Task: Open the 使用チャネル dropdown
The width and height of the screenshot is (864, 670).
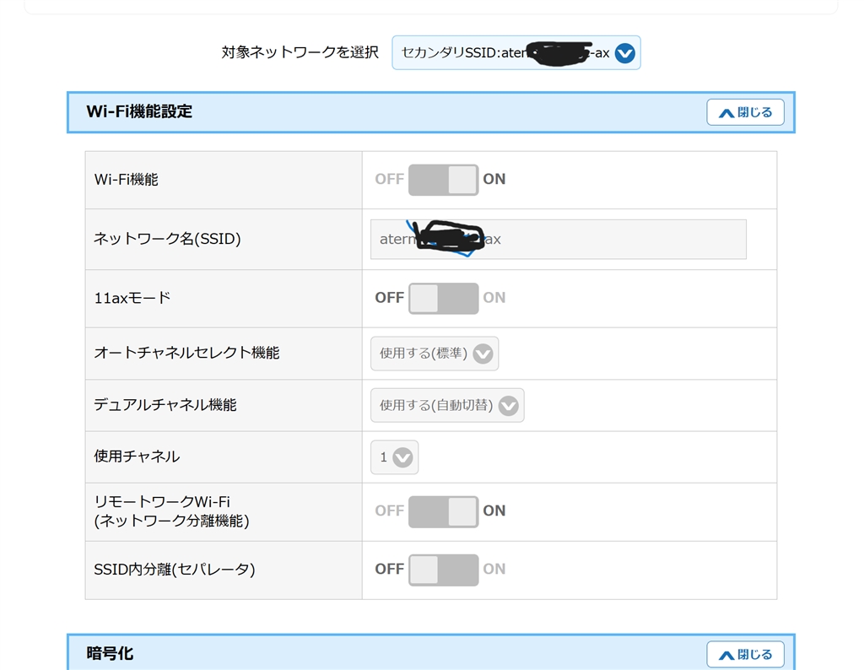Action: pos(394,457)
